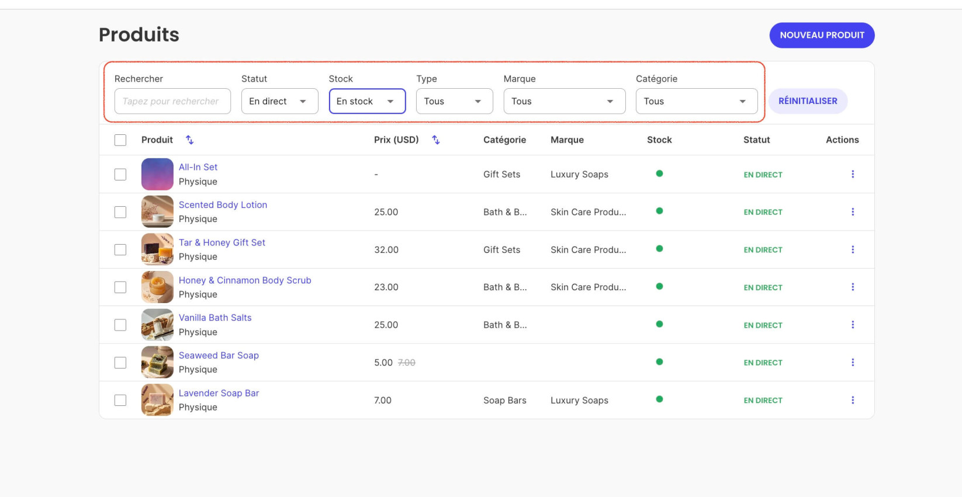The height and width of the screenshot is (497, 962).
Task: Click EN DIRECT status for Lavender Soap Bar
Action: [763, 401]
